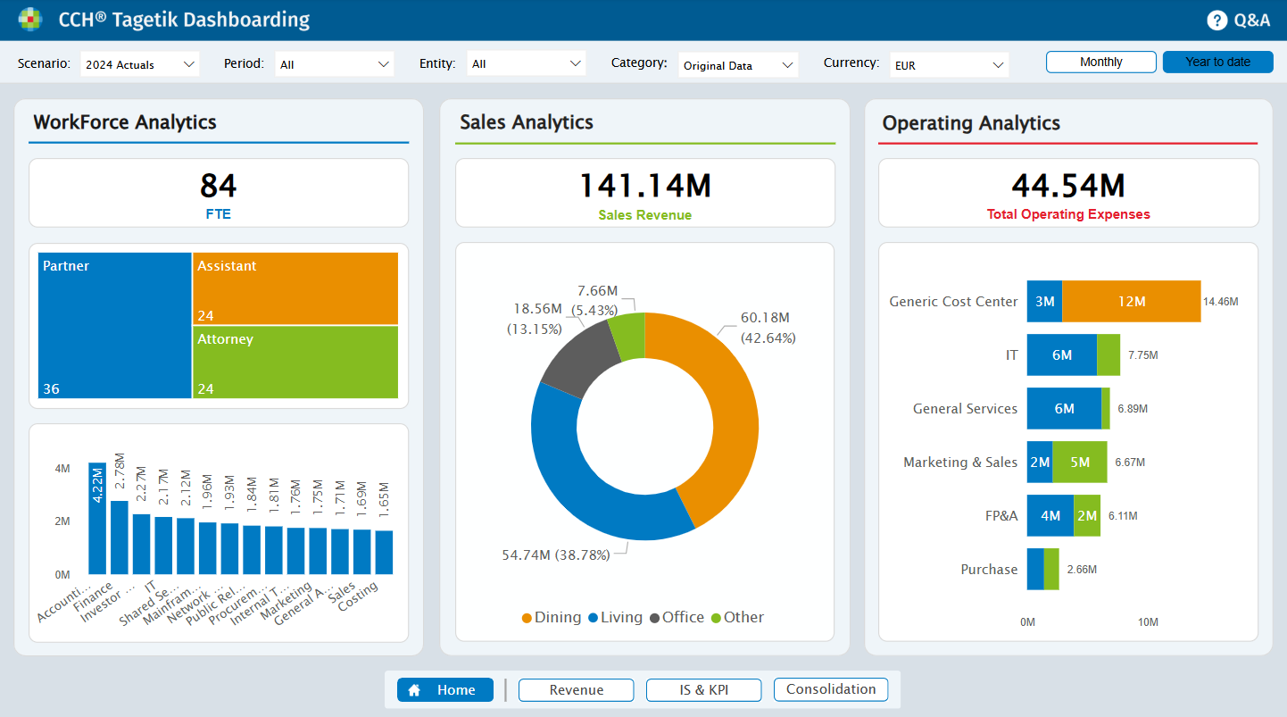The image size is (1287, 717).
Task: Toggle the Living legend marker
Action: [x=593, y=618]
